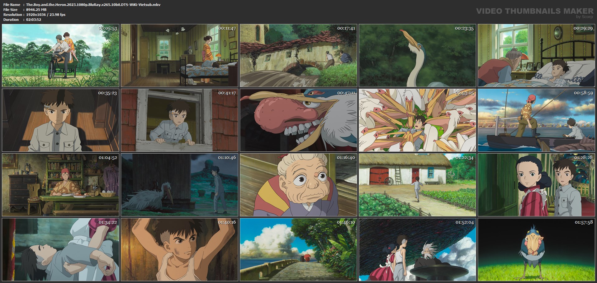The height and width of the screenshot is (283, 597).
Task: Click the resolution value 1920x1036 / 23.98 fps
Action: tap(46, 15)
